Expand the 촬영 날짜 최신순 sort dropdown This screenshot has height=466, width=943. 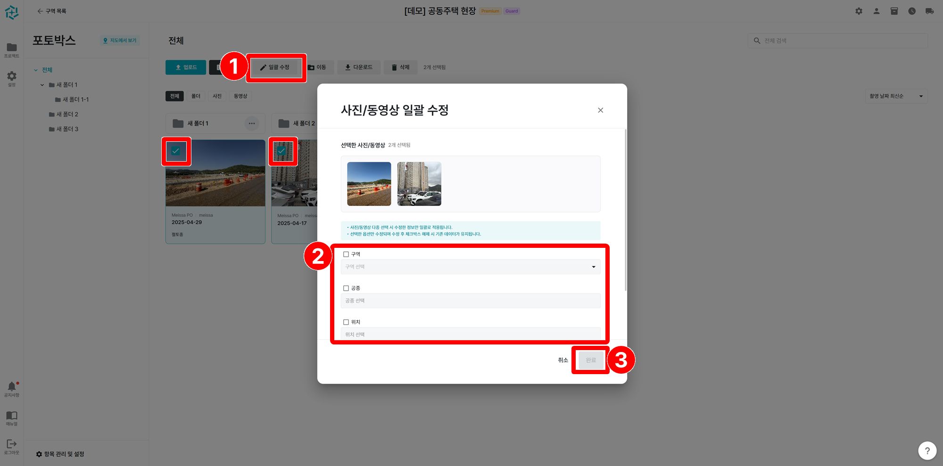[896, 96]
